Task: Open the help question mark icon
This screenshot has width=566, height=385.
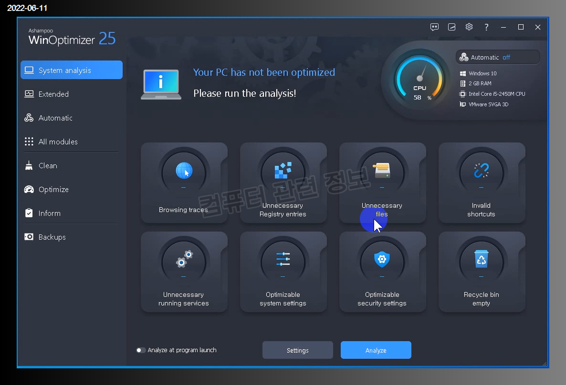Action: 486,27
